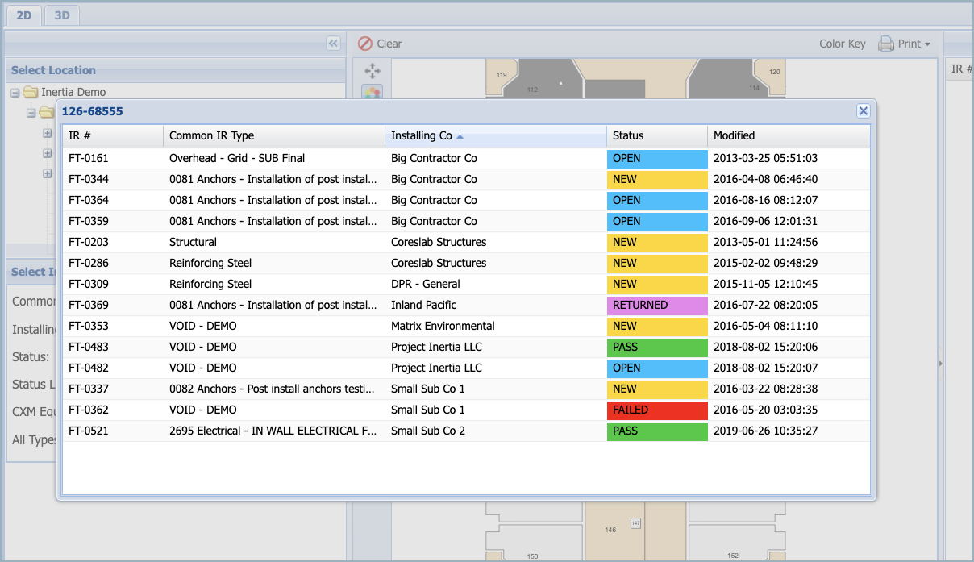Select IR number FT-0362
The height and width of the screenshot is (562, 974).
click(x=89, y=410)
